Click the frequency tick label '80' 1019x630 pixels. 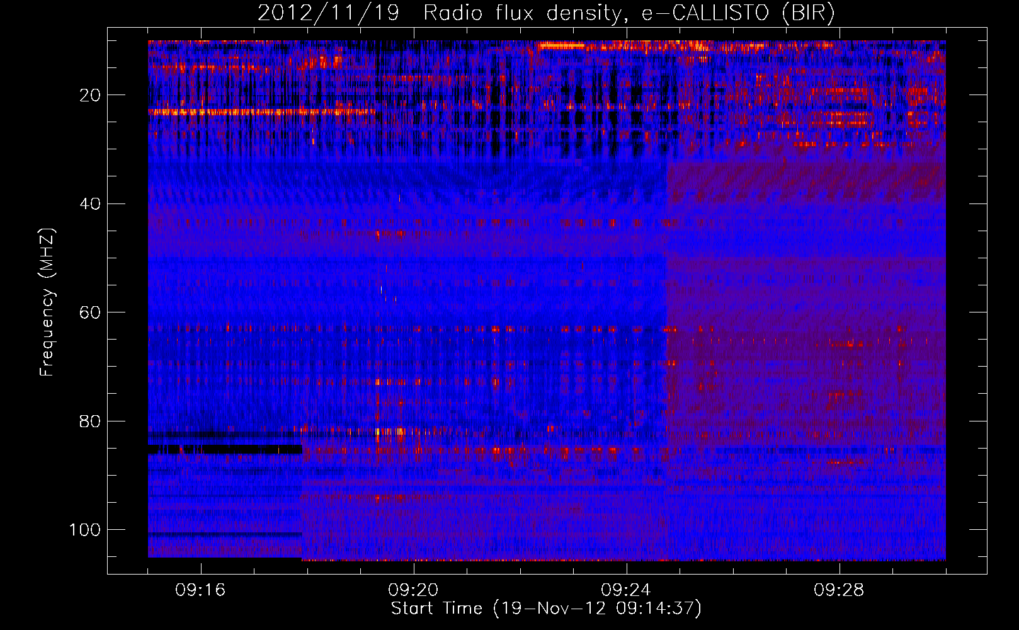pos(90,421)
